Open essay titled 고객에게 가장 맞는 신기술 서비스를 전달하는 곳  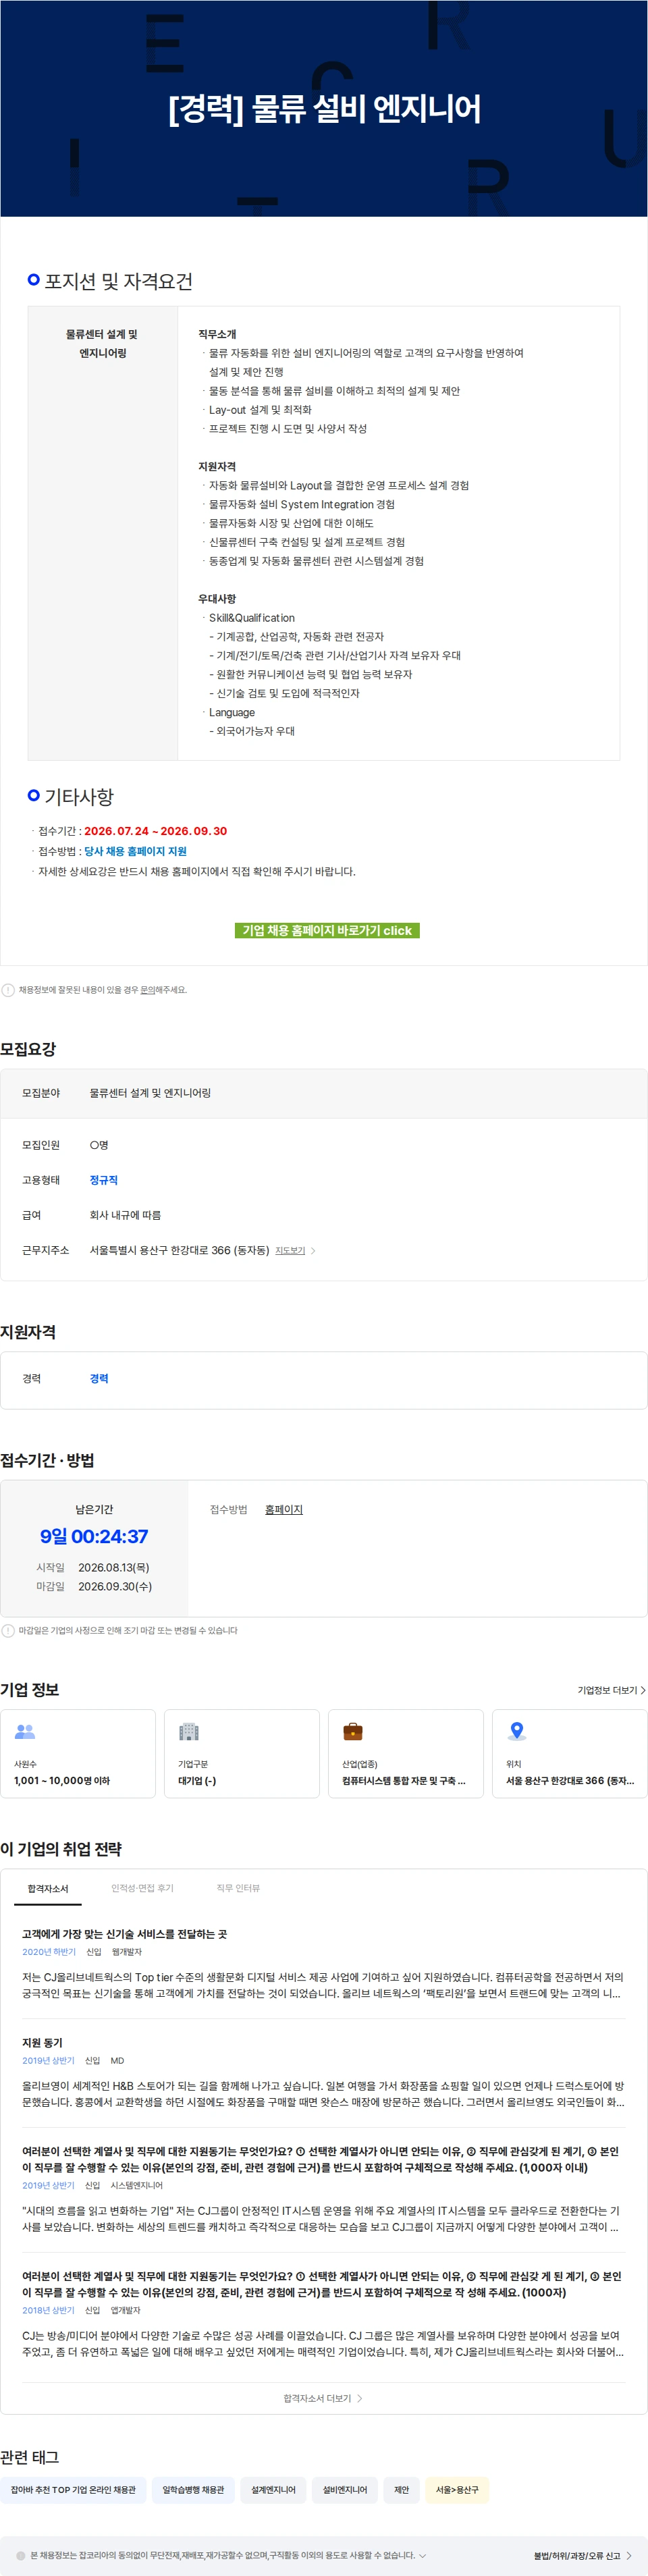(x=124, y=1934)
